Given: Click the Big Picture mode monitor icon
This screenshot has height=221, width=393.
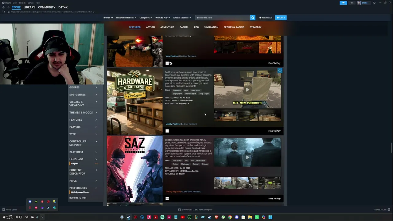Looking at the screenshot, I should (x=374, y=3).
